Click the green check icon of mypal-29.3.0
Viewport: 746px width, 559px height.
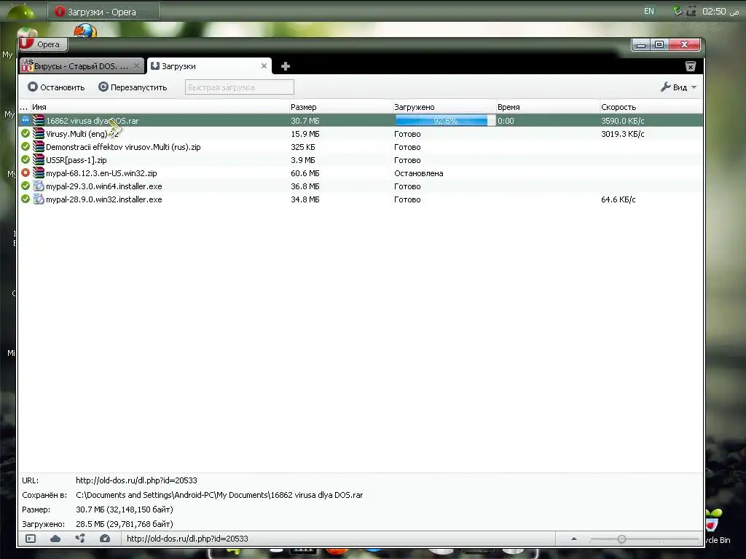(25, 186)
